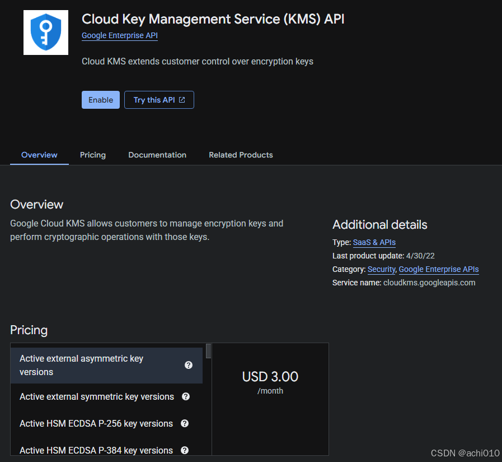
Task: Click the Google Cloud KMS overview description paragraph
Action: pyautogui.click(x=147, y=230)
